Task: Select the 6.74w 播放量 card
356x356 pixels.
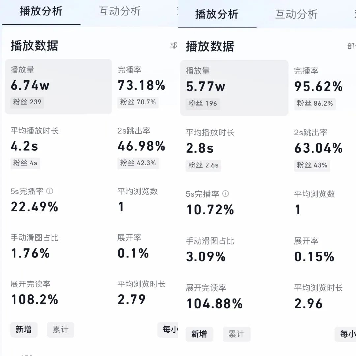Action: [58, 86]
